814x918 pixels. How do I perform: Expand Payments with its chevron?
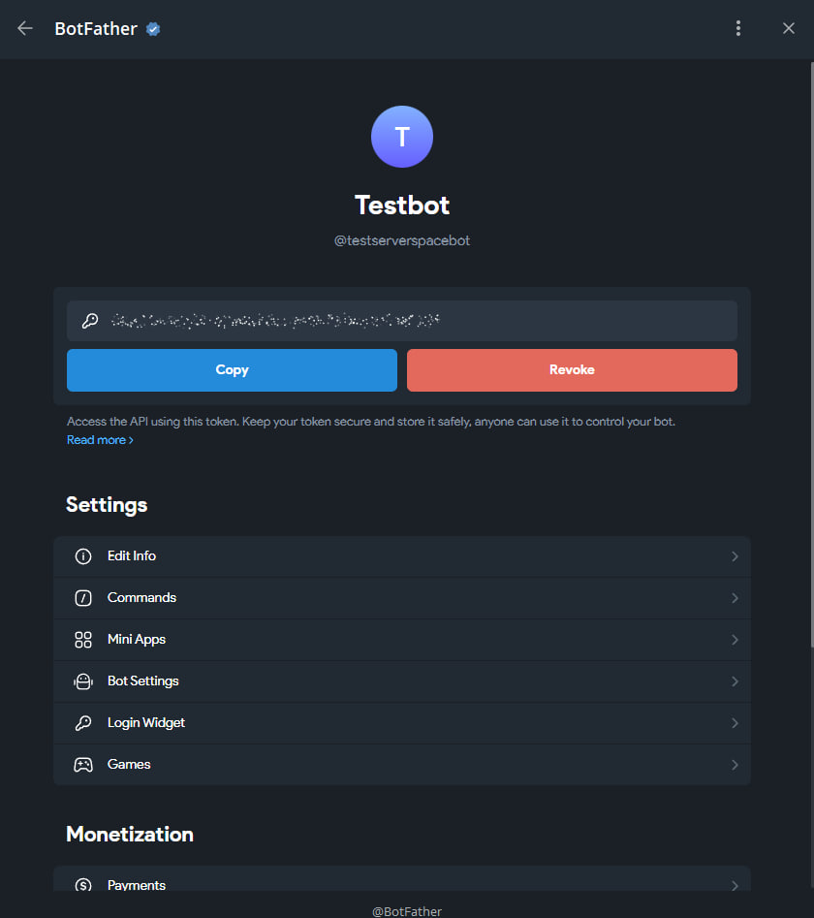[735, 885]
